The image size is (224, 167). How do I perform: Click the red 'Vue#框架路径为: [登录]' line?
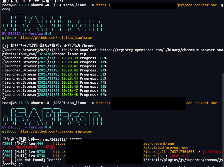pos(29,148)
